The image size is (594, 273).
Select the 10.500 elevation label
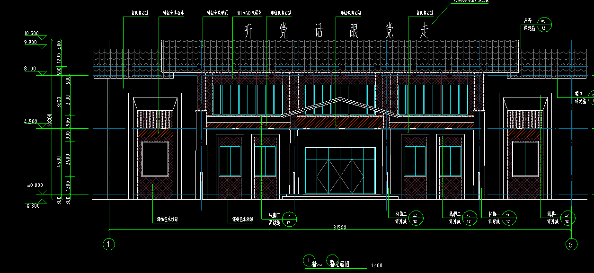click(31, 34)
